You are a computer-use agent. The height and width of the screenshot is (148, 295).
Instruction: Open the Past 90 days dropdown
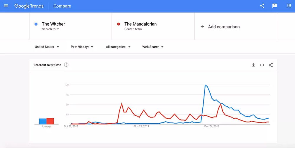(x=82, y=47)
